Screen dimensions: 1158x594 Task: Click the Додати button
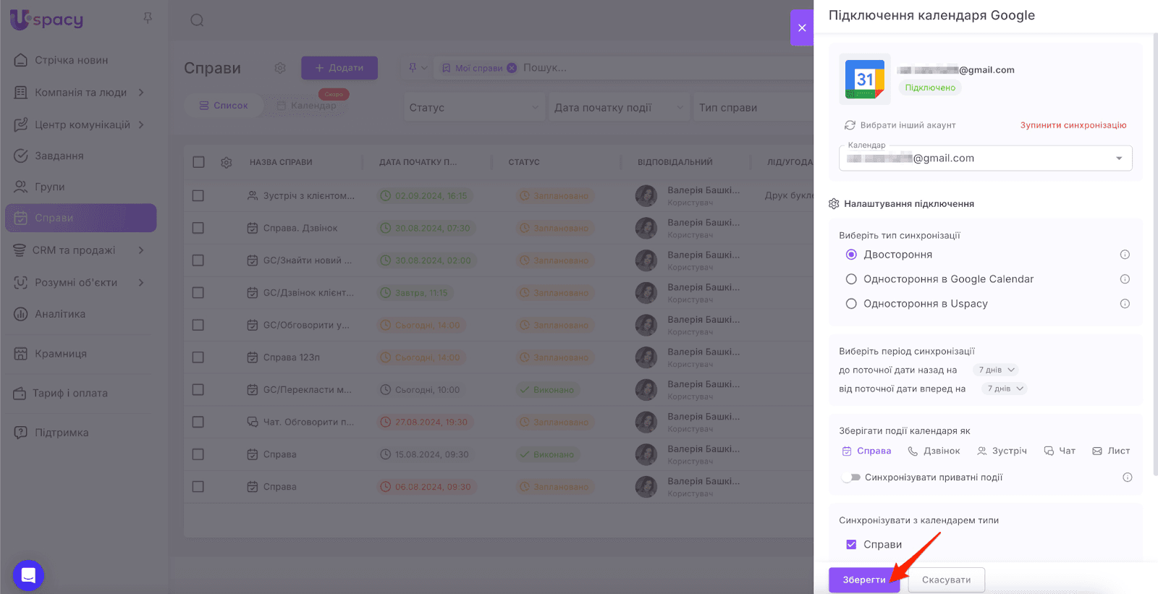[339, 68]
